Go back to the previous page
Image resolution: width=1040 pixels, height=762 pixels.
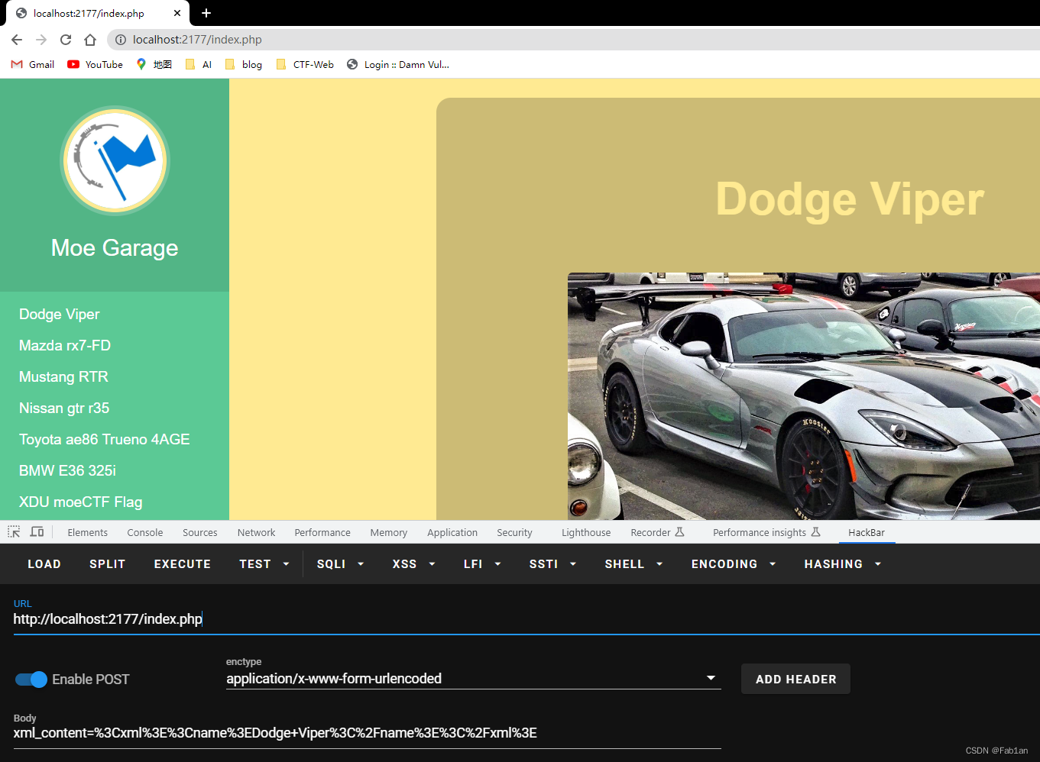(17, 40)
